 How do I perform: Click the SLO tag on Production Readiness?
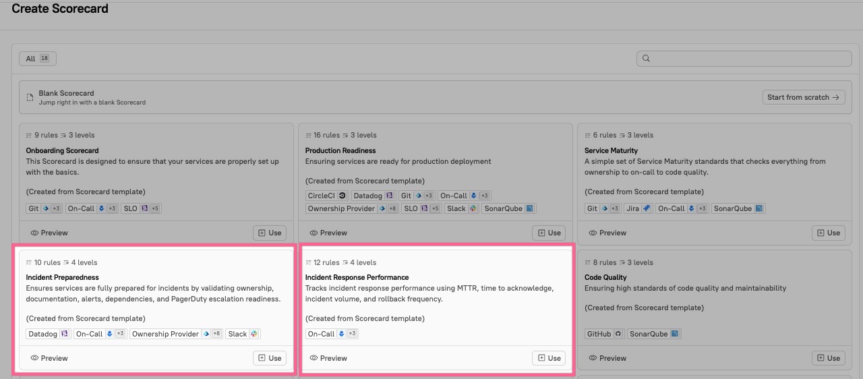point(422,208)
